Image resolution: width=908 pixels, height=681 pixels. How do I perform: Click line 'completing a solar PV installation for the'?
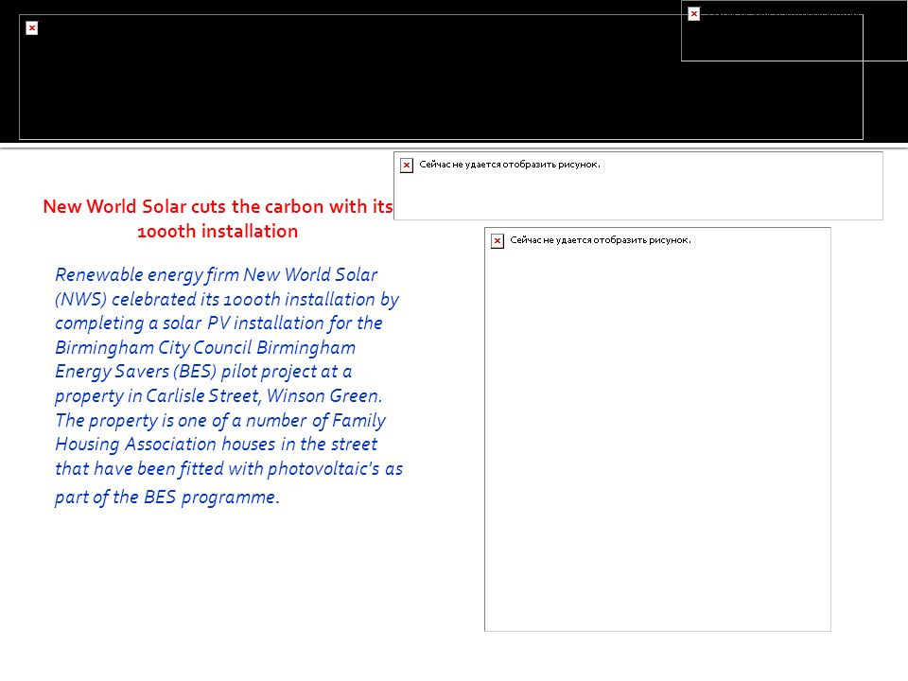(218, 323)
